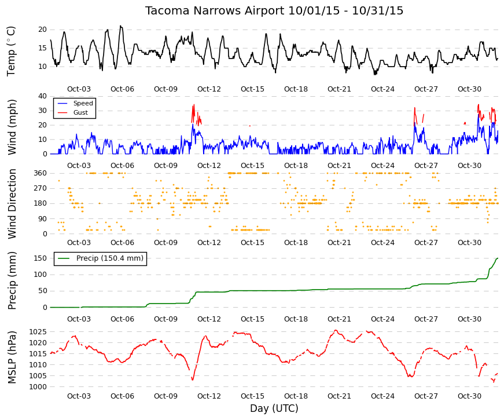Click the 150 tick on precipitation axis

(40, 258)
